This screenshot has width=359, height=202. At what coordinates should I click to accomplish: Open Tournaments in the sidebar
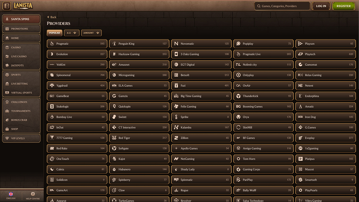pos(21,111)
